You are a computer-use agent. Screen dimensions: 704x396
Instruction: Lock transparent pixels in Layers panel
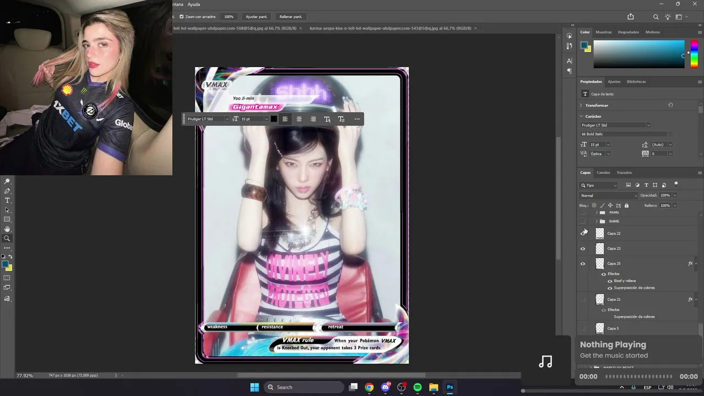tap(594, 206)
